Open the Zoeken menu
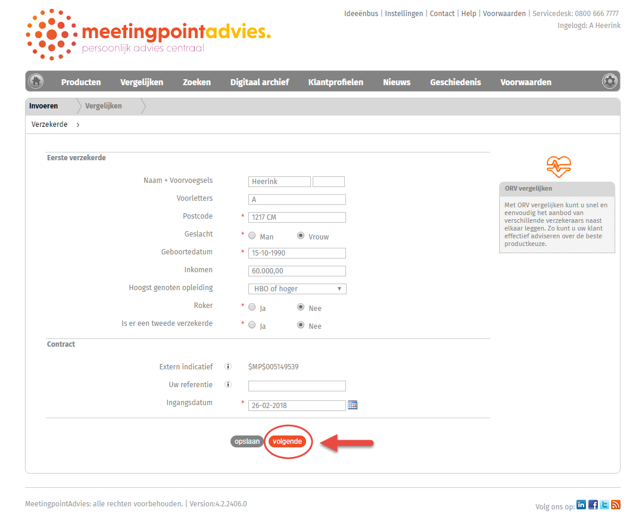642x529 pixels. (197, 82)
